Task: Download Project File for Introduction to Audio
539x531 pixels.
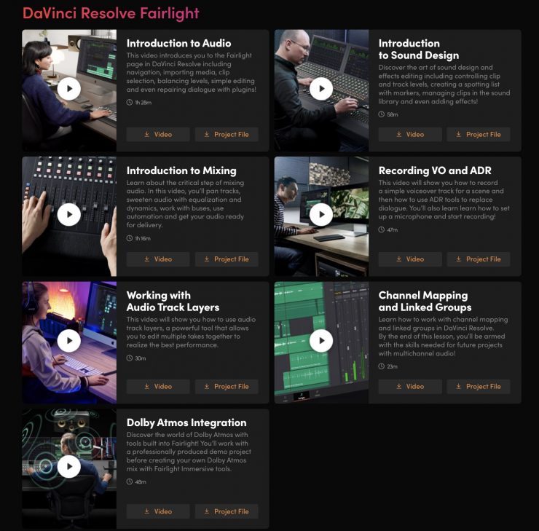Action: pyautogui.click(x=227, y=134)
